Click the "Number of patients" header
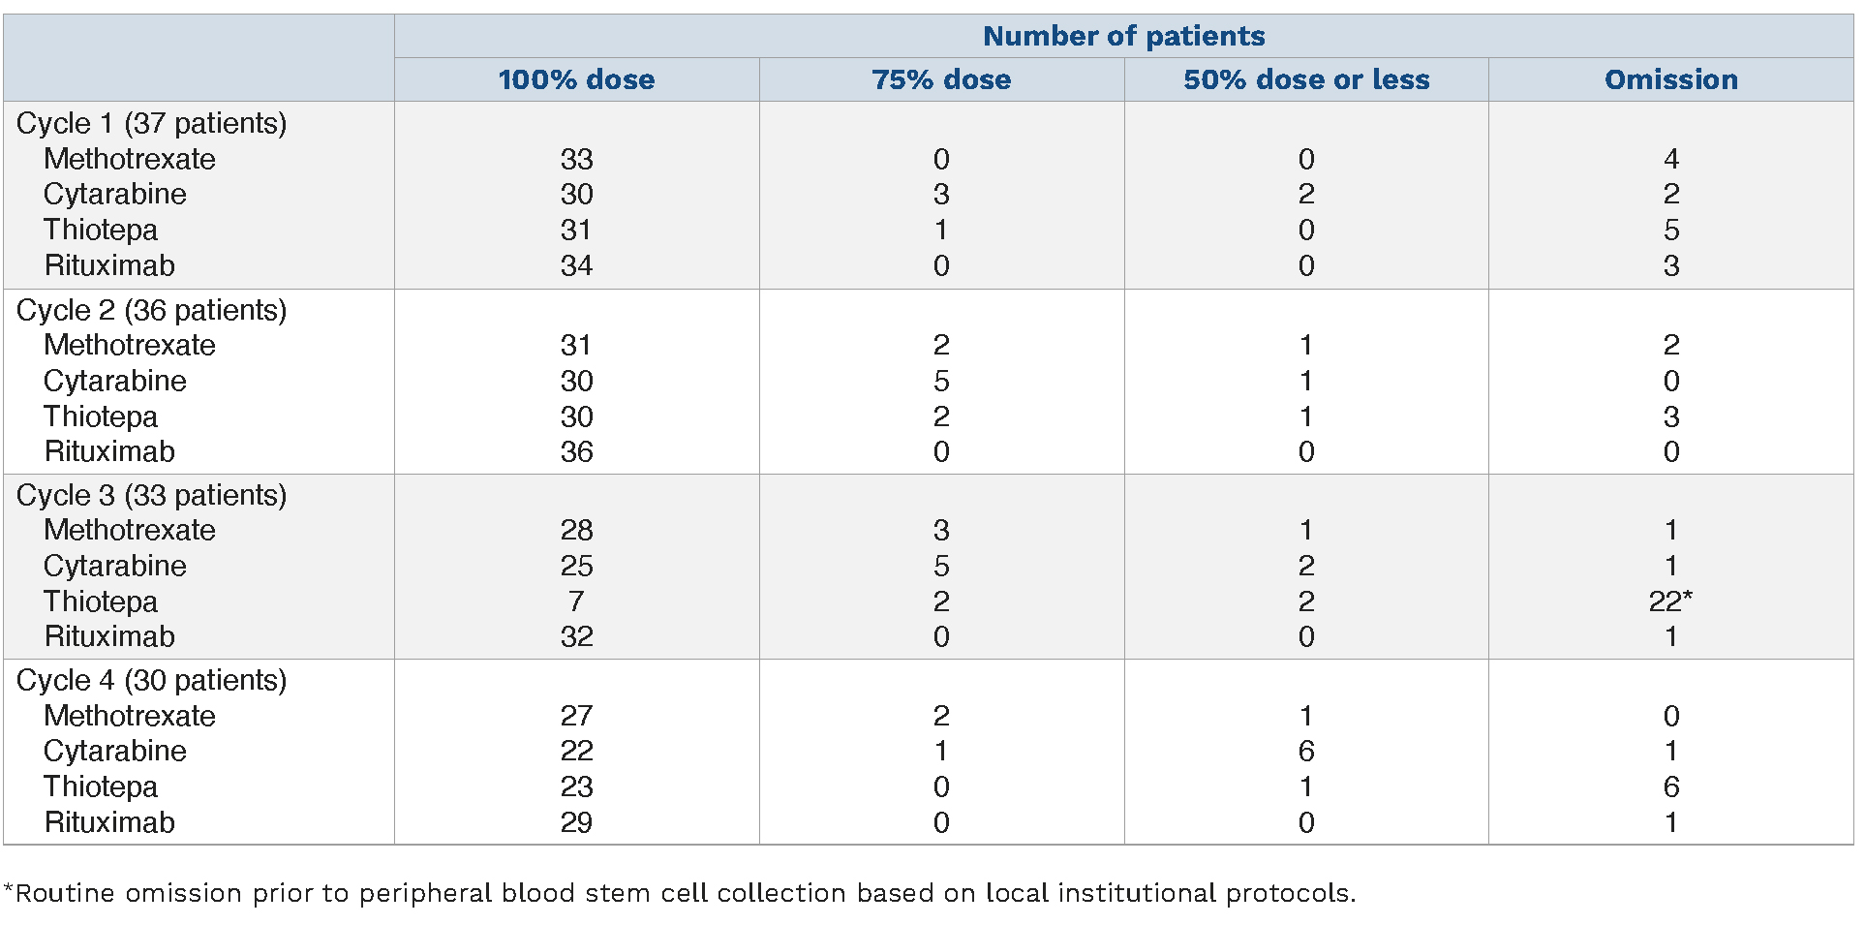The image size is (1865, 925). (x=1123, y=36)
